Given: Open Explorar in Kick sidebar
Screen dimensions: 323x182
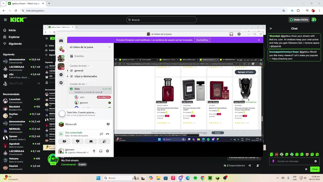Looking at the screenshot, I should tap(11, 37).
